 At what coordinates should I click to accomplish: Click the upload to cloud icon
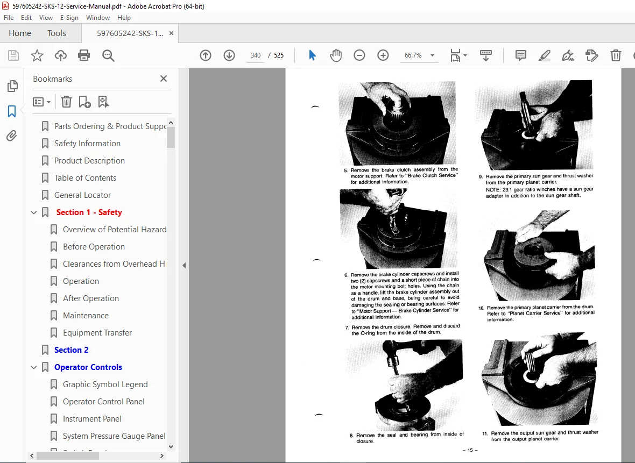pos(61,55)
